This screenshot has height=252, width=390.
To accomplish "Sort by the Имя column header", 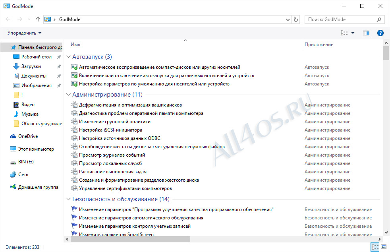I will [75, 45].
